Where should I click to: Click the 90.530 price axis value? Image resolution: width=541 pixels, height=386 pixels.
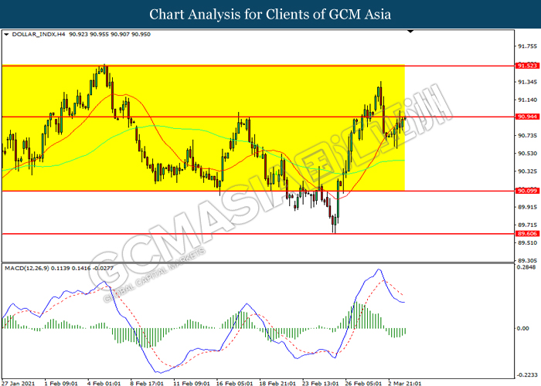point(528,154)
